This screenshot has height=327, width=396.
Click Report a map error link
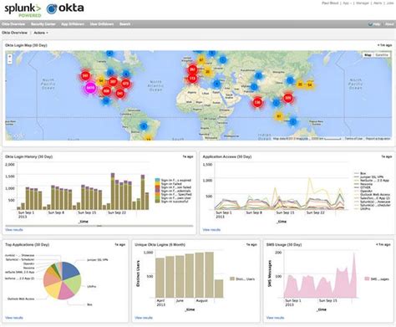pyautogui.click(x=378, y=139)
